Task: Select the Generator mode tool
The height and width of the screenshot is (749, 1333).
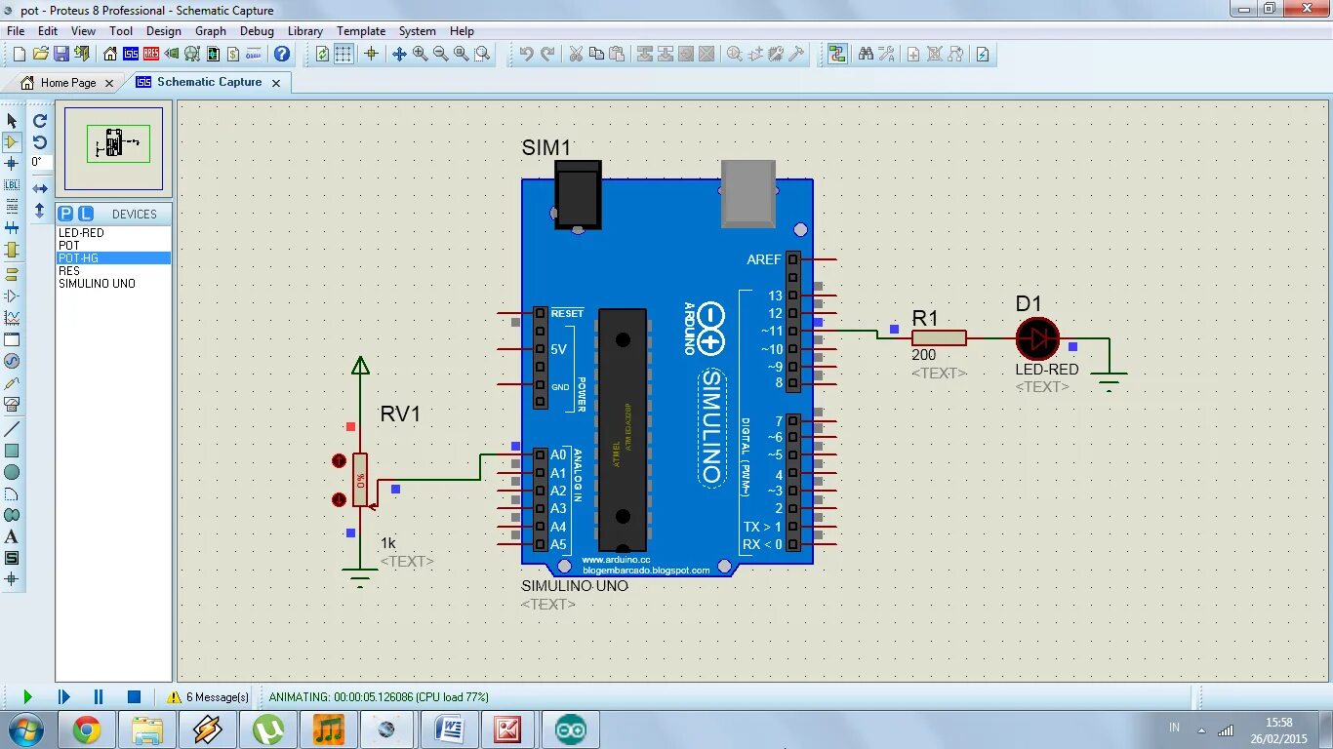Action: coord(12,361)
